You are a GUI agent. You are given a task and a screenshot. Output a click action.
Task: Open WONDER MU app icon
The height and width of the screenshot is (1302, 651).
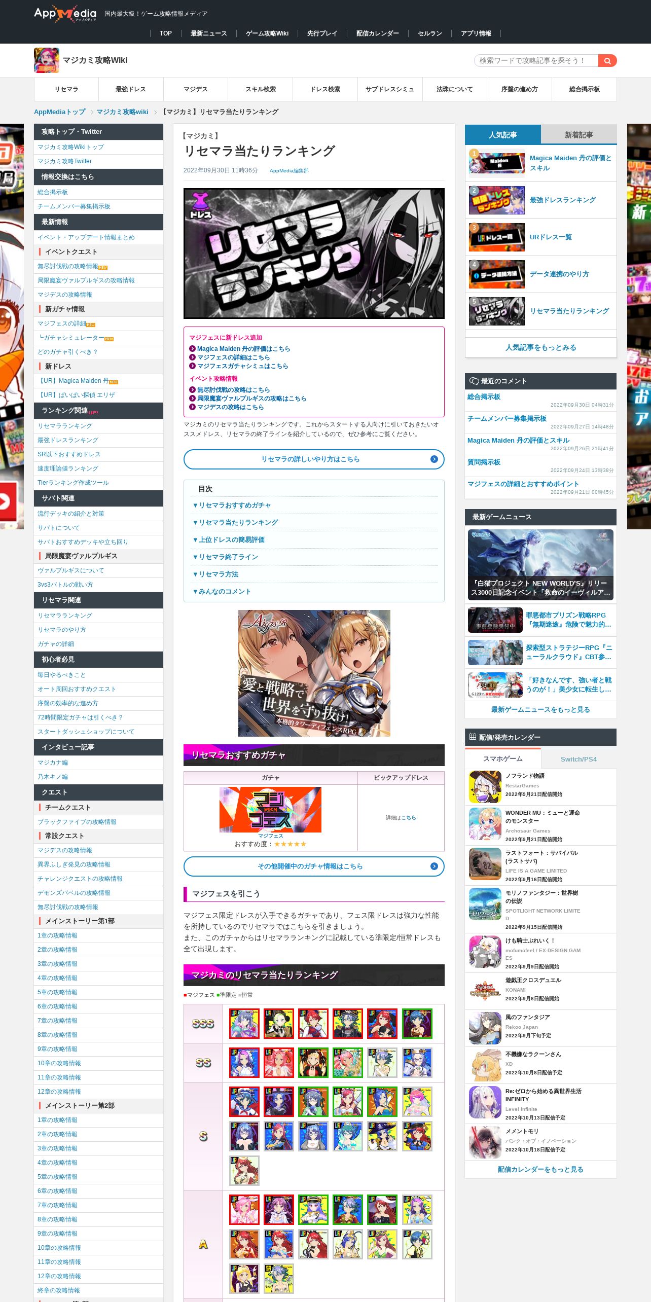[485, 824]
